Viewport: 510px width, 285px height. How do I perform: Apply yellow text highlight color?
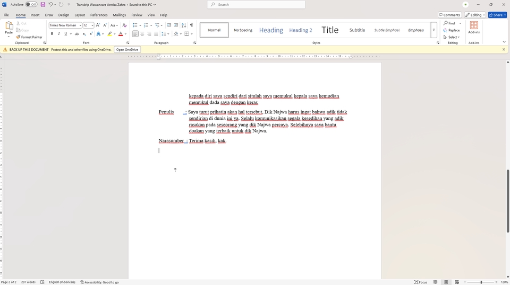coord(110,34)
